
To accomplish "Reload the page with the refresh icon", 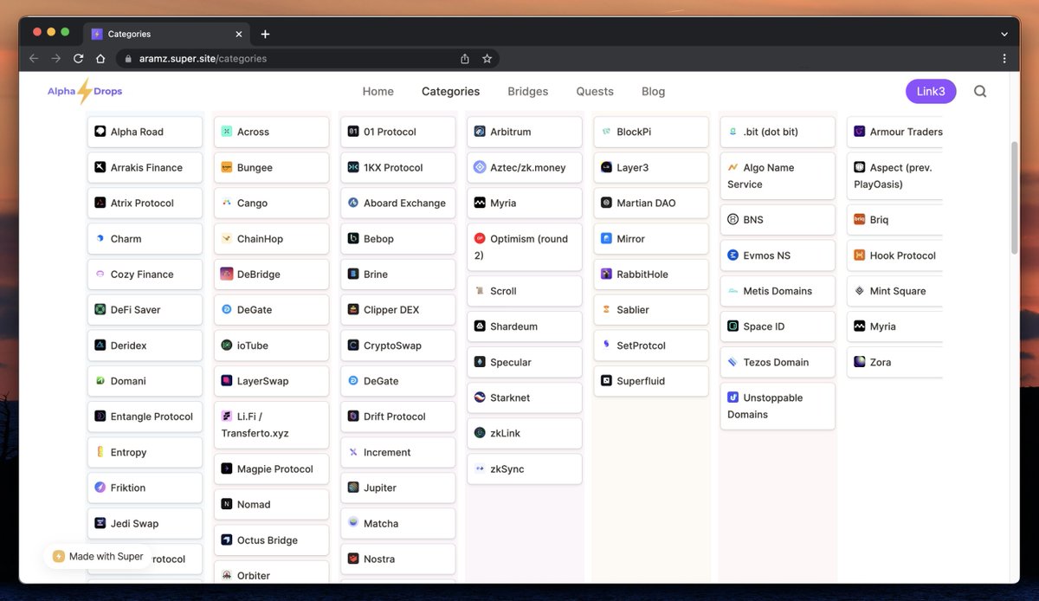I will [x=78, y=59].
